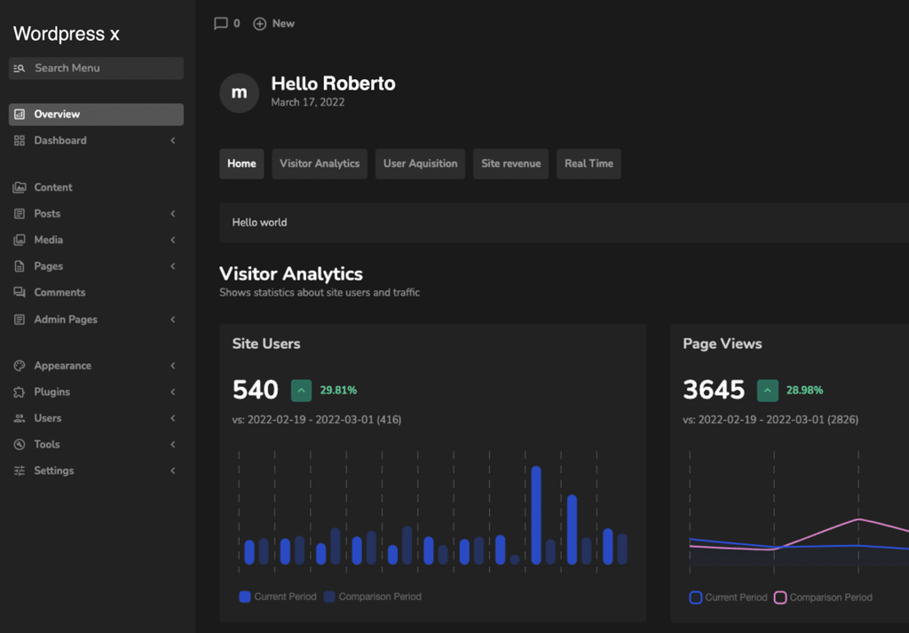Image resolution: width=909 pixels, height=633 pixels.
Task: Expand the Posts submenu chevron
Action: click(173, 213)
